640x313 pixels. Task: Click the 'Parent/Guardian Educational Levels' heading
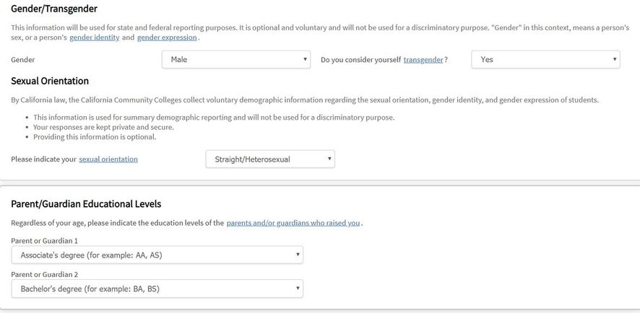[x=86, y=204]
